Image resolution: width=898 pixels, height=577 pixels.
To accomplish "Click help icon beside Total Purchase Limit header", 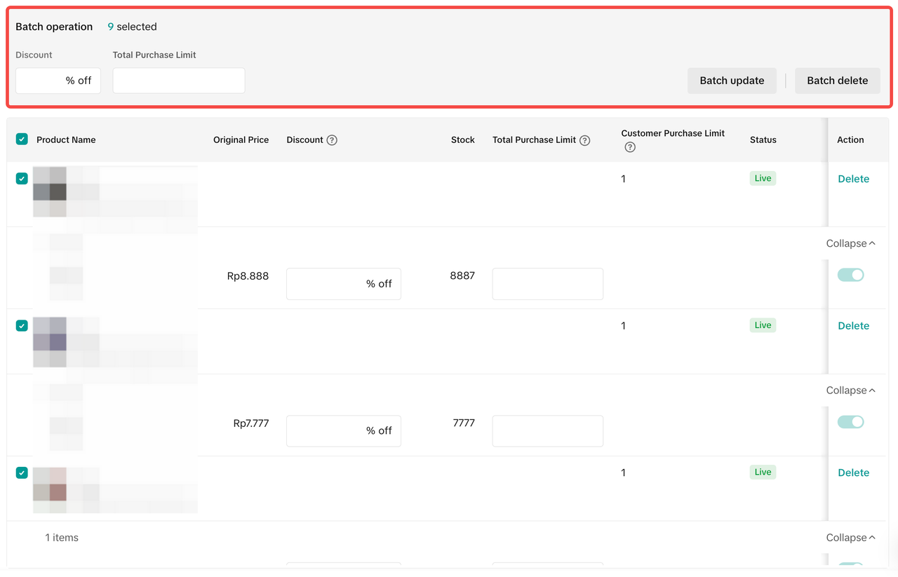I will coord(584,140).
